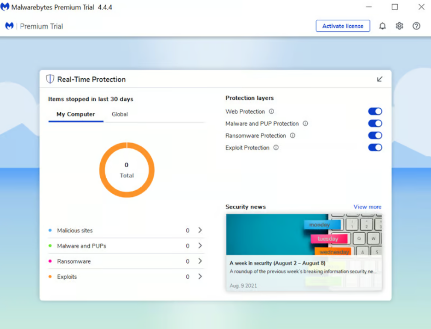Click the Malwarebytes logo in header
The height and width of the screenshot is (329, 431).
(x=9, y=26)
